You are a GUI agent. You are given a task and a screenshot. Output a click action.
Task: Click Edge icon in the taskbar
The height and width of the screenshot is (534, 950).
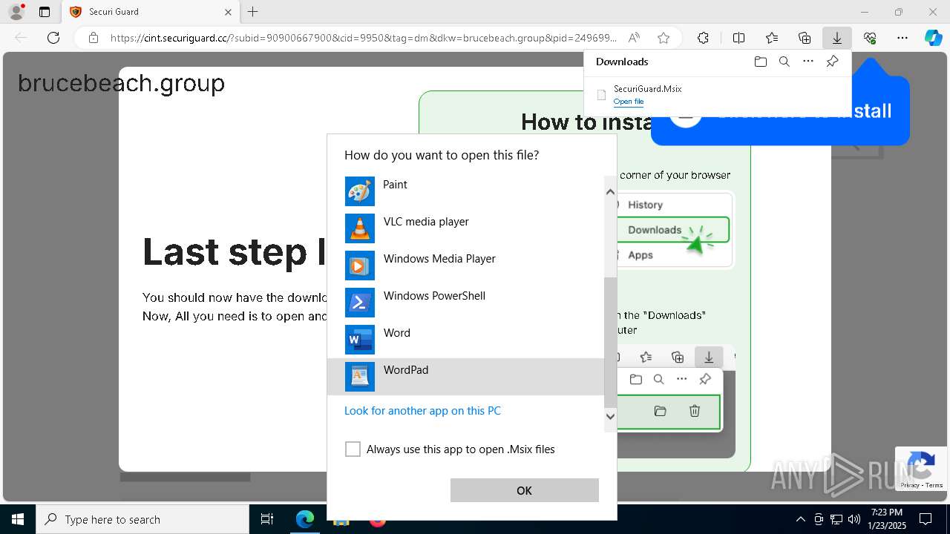305,519
